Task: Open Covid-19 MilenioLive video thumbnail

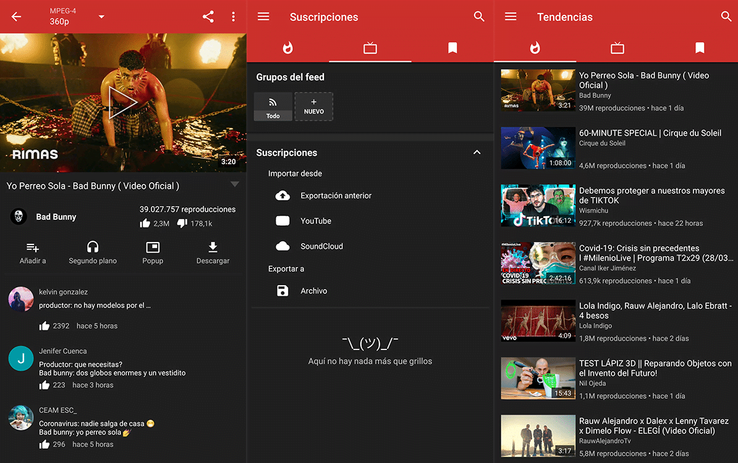Action: coord(538,263)
